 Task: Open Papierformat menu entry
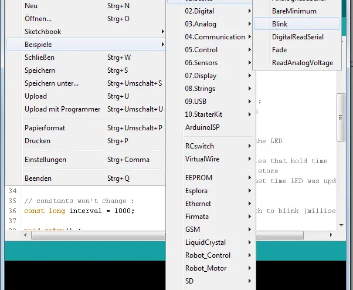pos(86,128)
